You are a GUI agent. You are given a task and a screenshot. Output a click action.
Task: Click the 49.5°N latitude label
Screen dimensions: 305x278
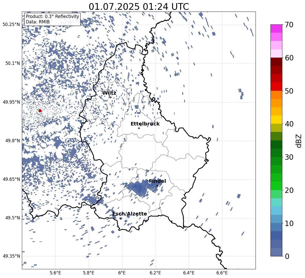pos(13,218)
